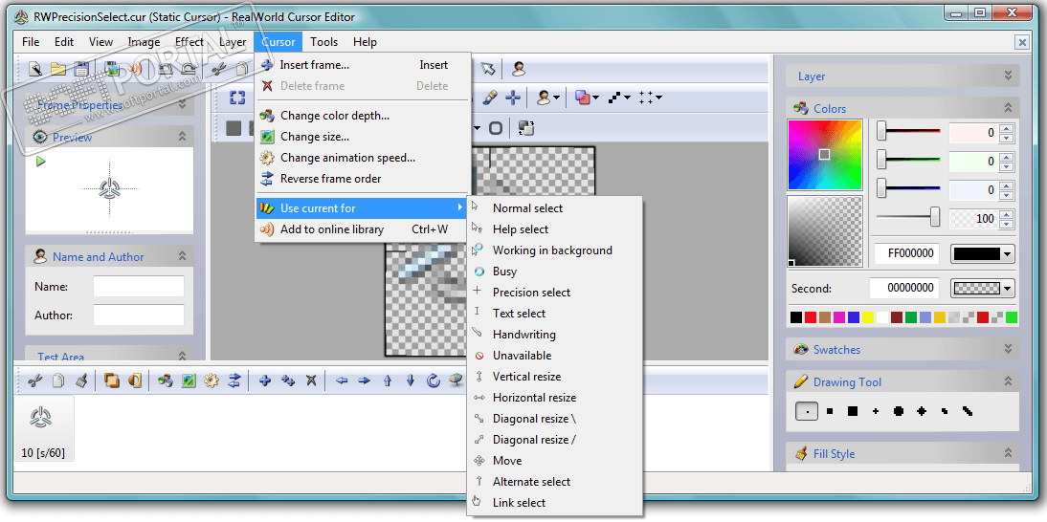
Task: Select Add to online library
Action: click(363, 229)
